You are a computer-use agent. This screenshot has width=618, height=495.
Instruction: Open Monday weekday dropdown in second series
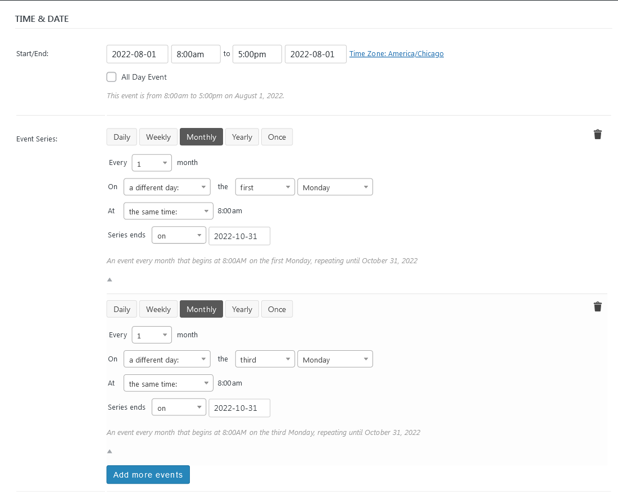pyautogui.click(x=335, y=360)
